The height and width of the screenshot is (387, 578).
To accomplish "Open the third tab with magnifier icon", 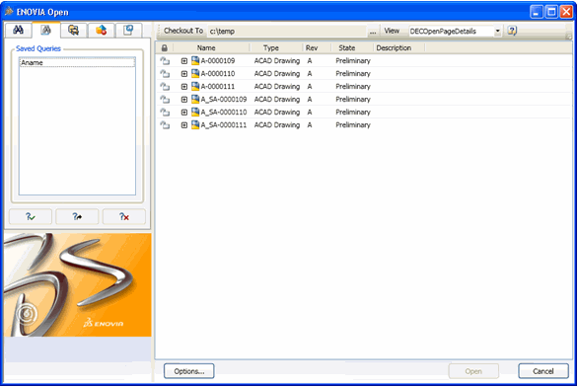I will click(x=73, y=30).
